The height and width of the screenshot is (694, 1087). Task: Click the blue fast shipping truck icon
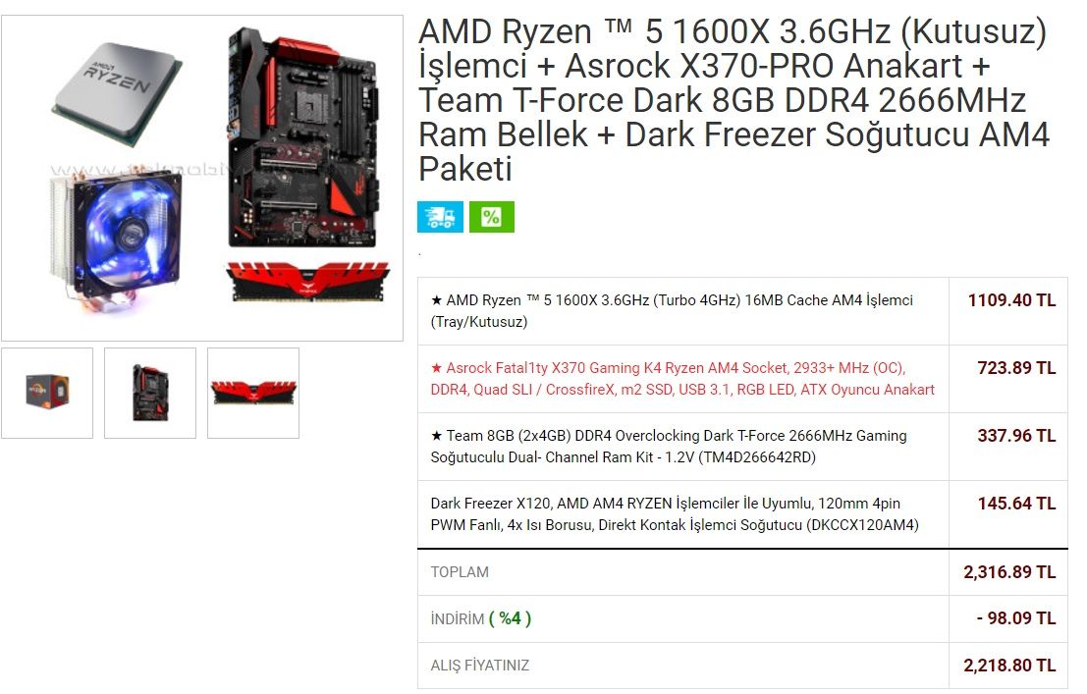click(x=440, y=216)
